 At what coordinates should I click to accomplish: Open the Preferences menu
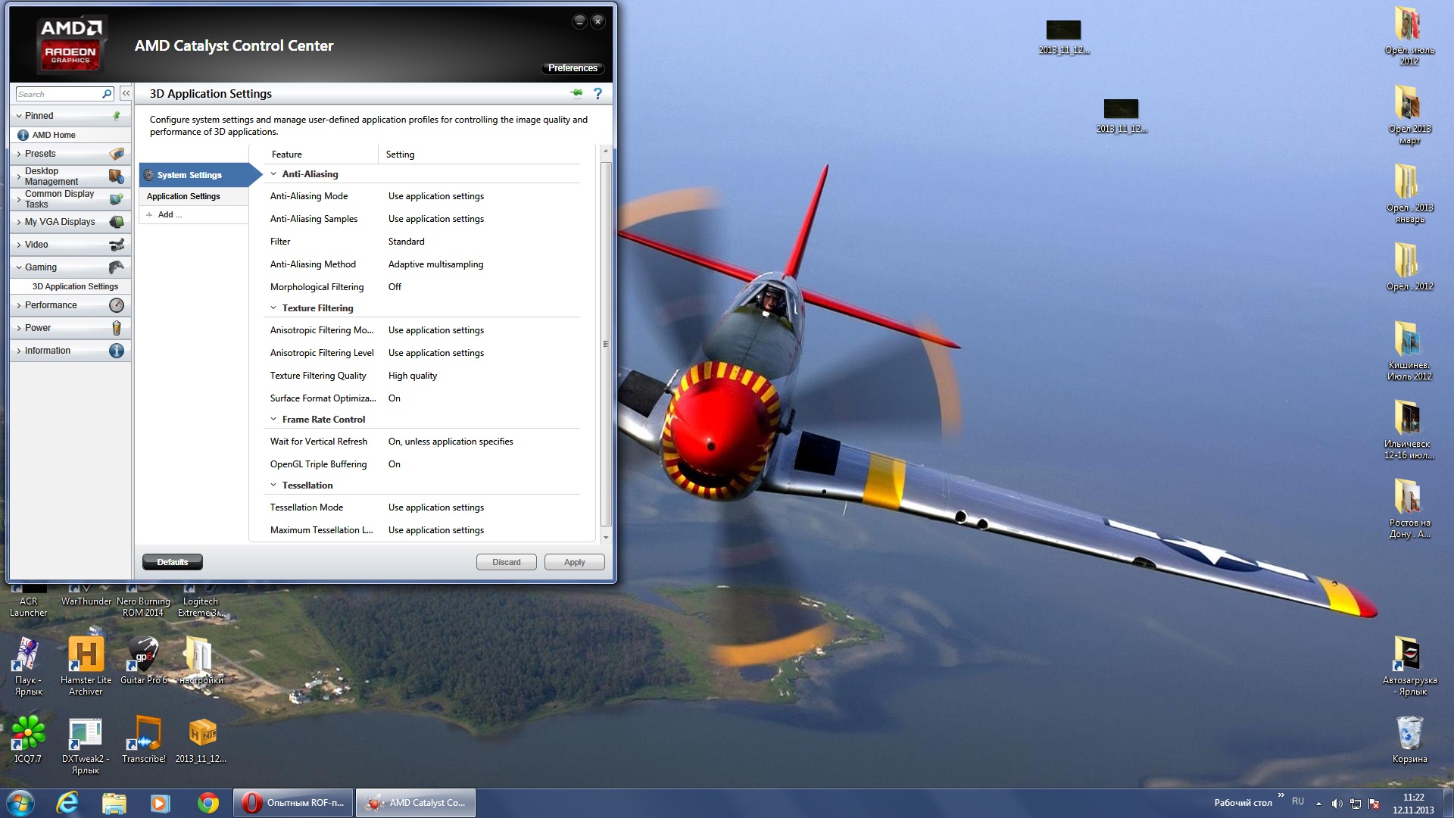click(x=573, y=68)
